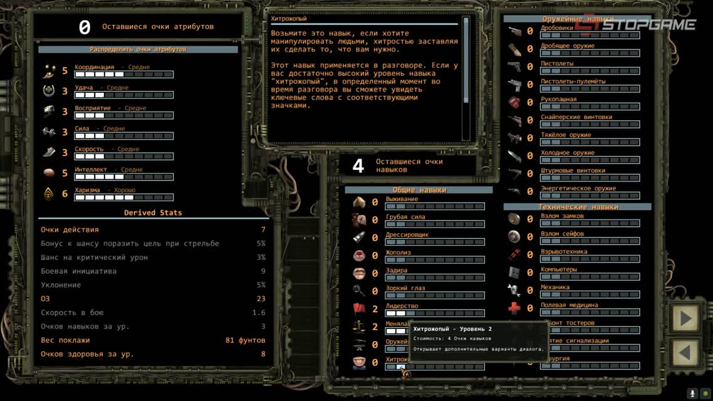Click the Общие навыки section header

(x=419, y=190)
